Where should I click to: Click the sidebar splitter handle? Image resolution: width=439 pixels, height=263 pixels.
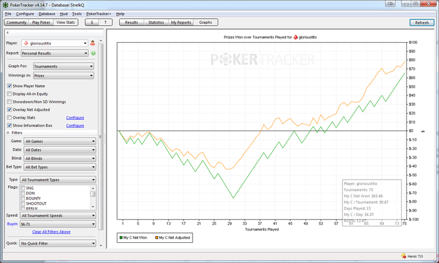pyautogui.click(x=105, y=139)
